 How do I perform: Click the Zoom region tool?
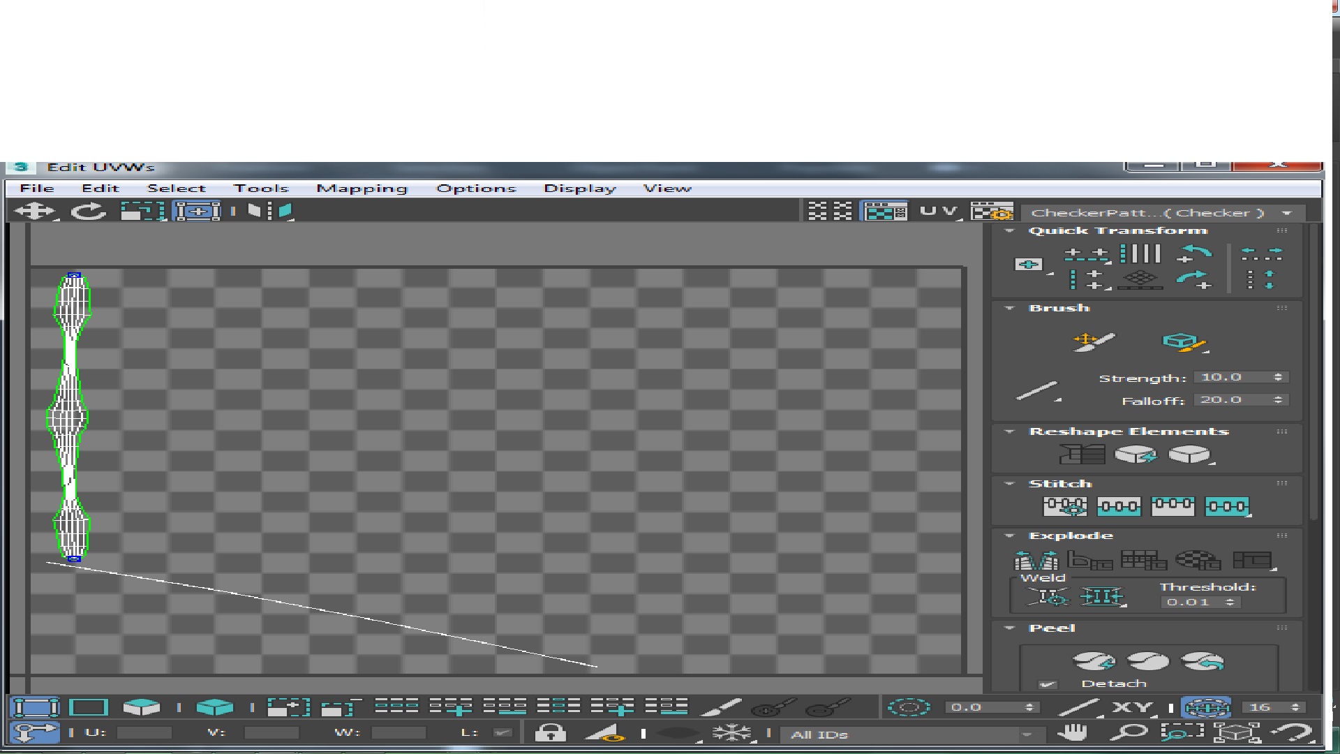tap(1182, 732)
